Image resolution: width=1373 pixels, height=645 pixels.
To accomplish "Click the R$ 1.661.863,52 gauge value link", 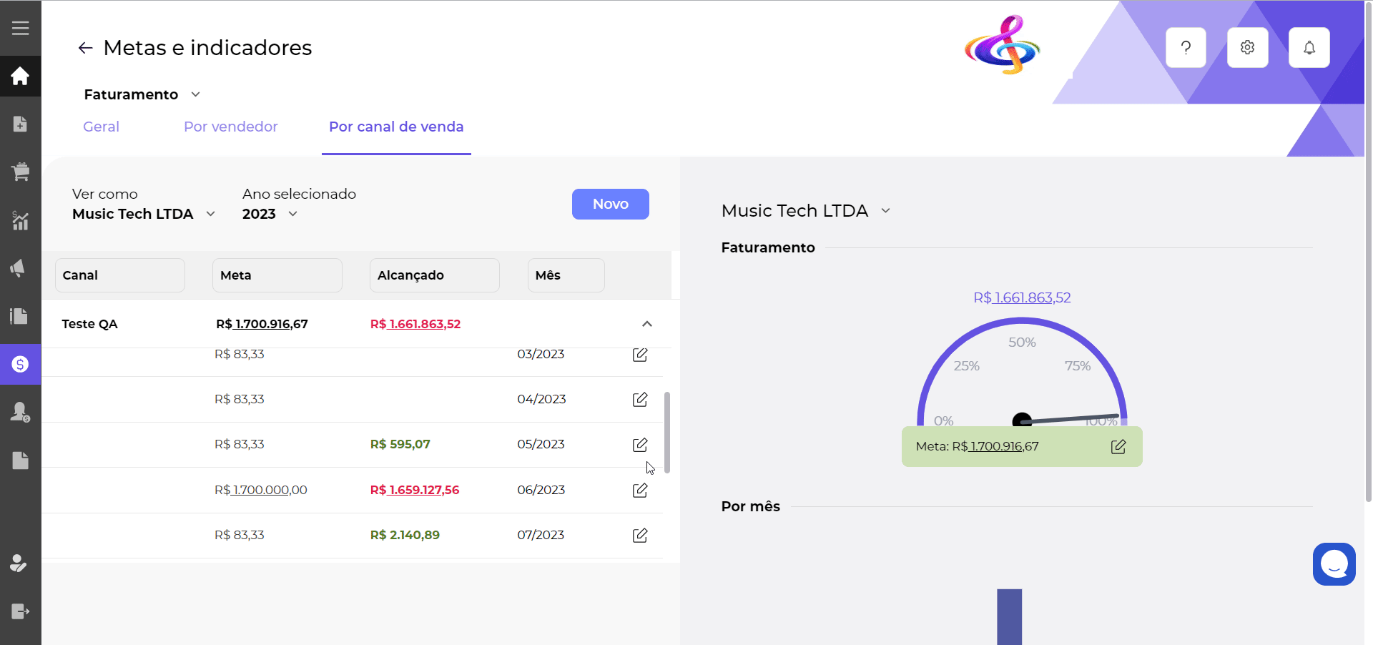I will [1022, 297].
